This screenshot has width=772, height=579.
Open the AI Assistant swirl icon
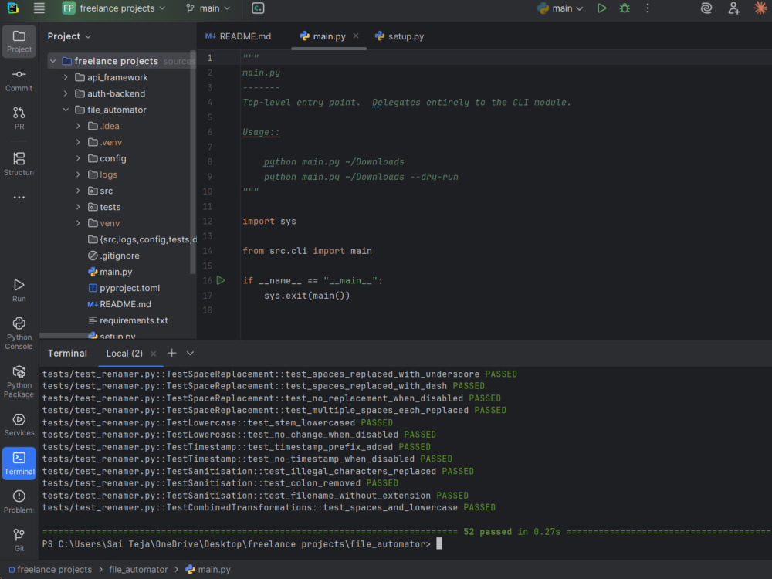[x=706, y=8]
